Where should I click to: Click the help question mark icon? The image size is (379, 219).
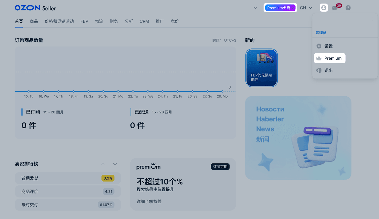tap(348, 8)
